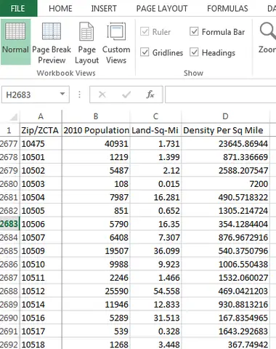Open the INSERT ribbon tab
The width and height of the screenshot is (276, 349).
104,9
